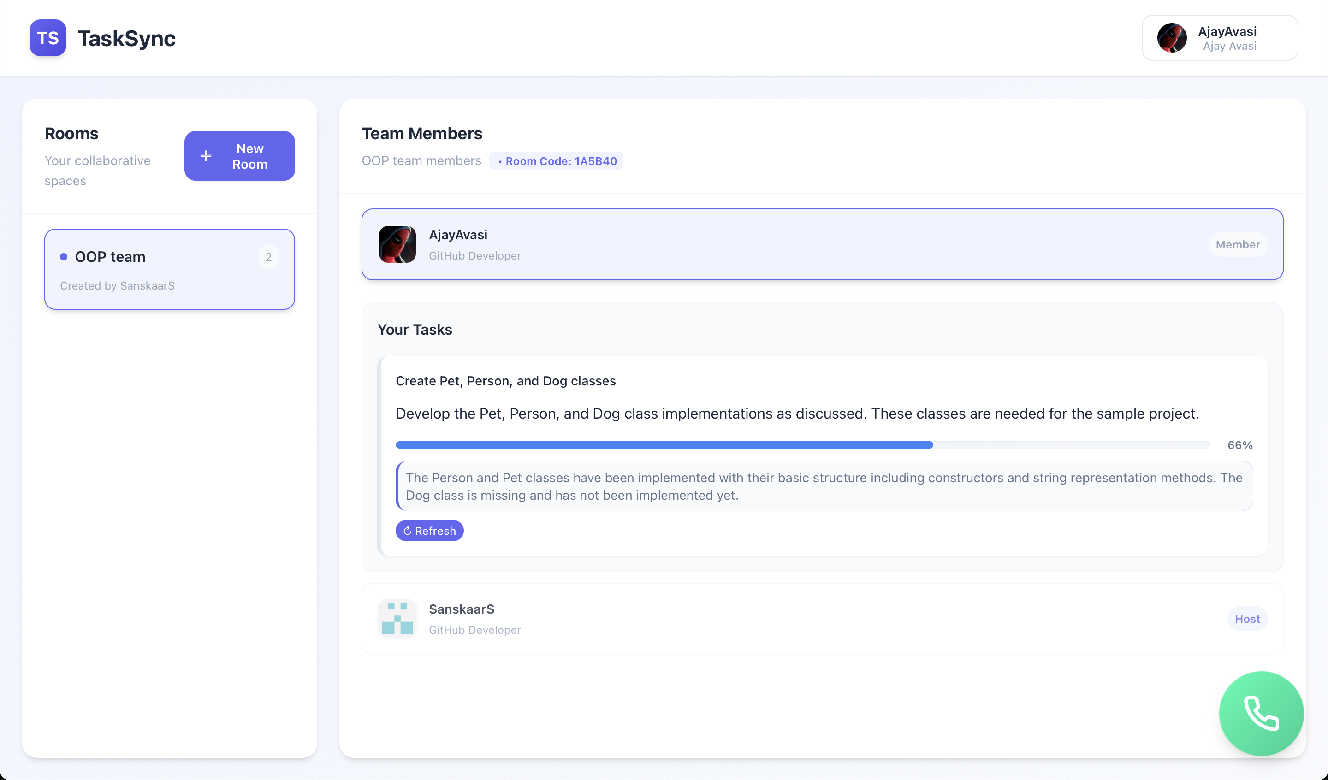The height and width of the screenshot is (780, 1328).
Task: Click the blue dot beside OOP team
Action: pos(64,257)
